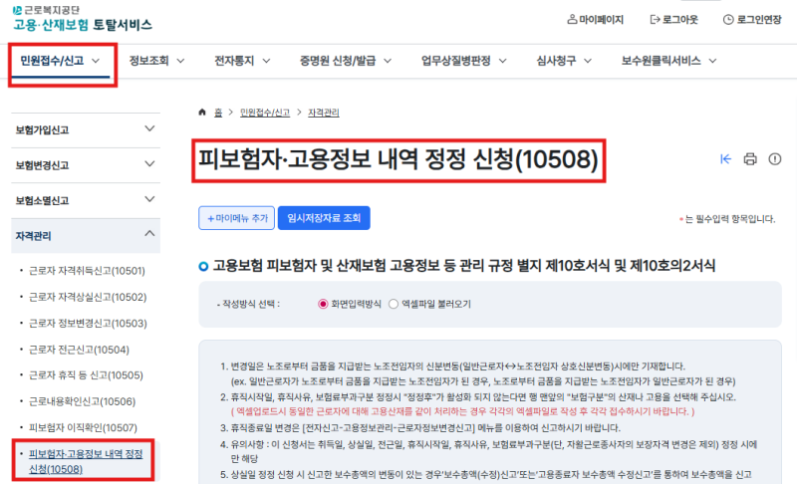797x484 pixels.
Task: Open 마이페이지 at the top
Action: coord(595,20)
